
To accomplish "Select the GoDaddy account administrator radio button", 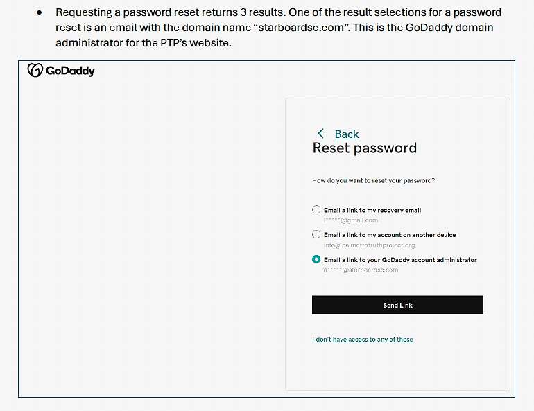I will coord(316,259).
